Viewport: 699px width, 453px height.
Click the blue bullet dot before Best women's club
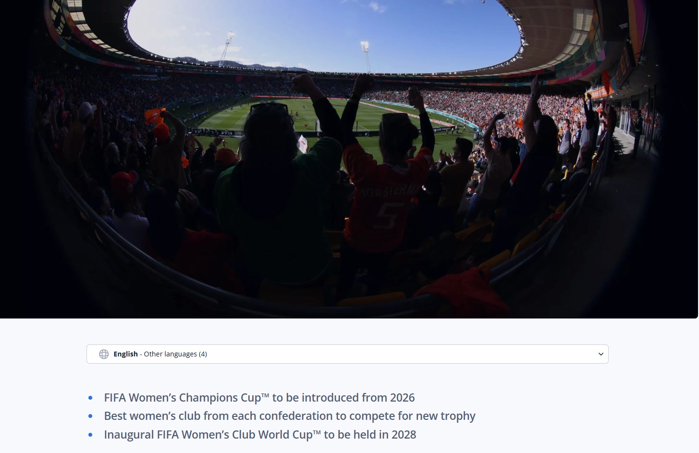pyautogui.click(x=90, y=416)
